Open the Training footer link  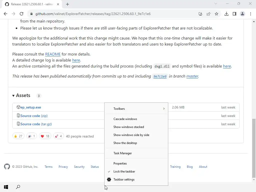click(175, 167)
